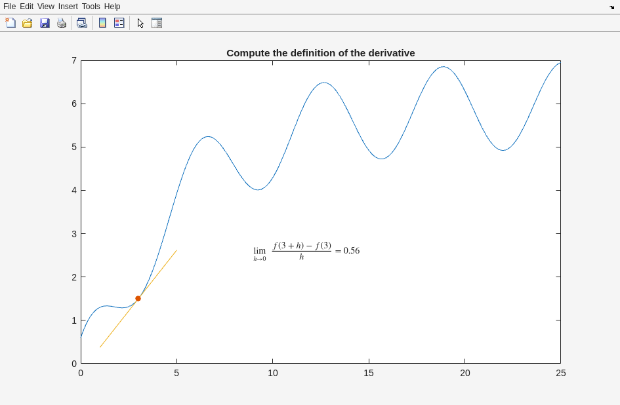This screenshot has height=405, width=620.
Task: Print the figure with the printer icon
Action: pos(62,23)
